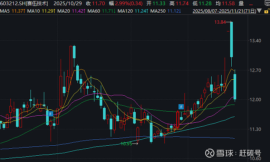Click the tall cyan candle at chart peak
This screenshot has width=270, height=162.
(232, 39)
